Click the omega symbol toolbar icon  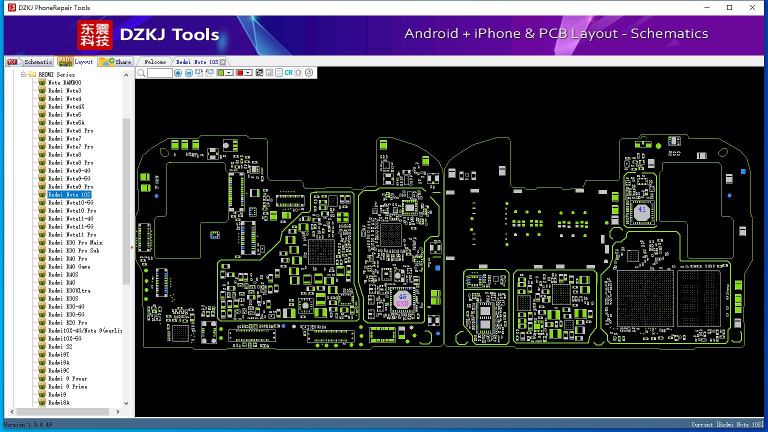[x=298, y=73]
